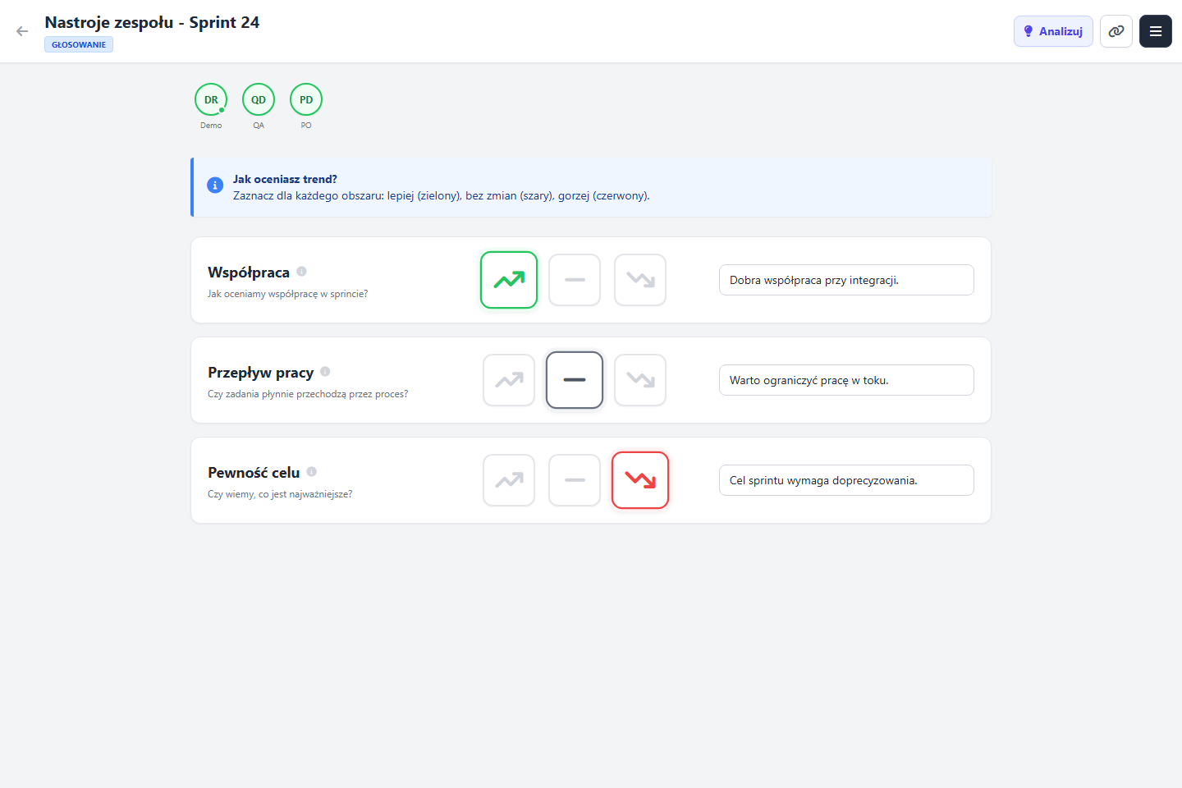Show info tooltip next to Przepływ pracy
The image size is (1182, 788).
325,372
